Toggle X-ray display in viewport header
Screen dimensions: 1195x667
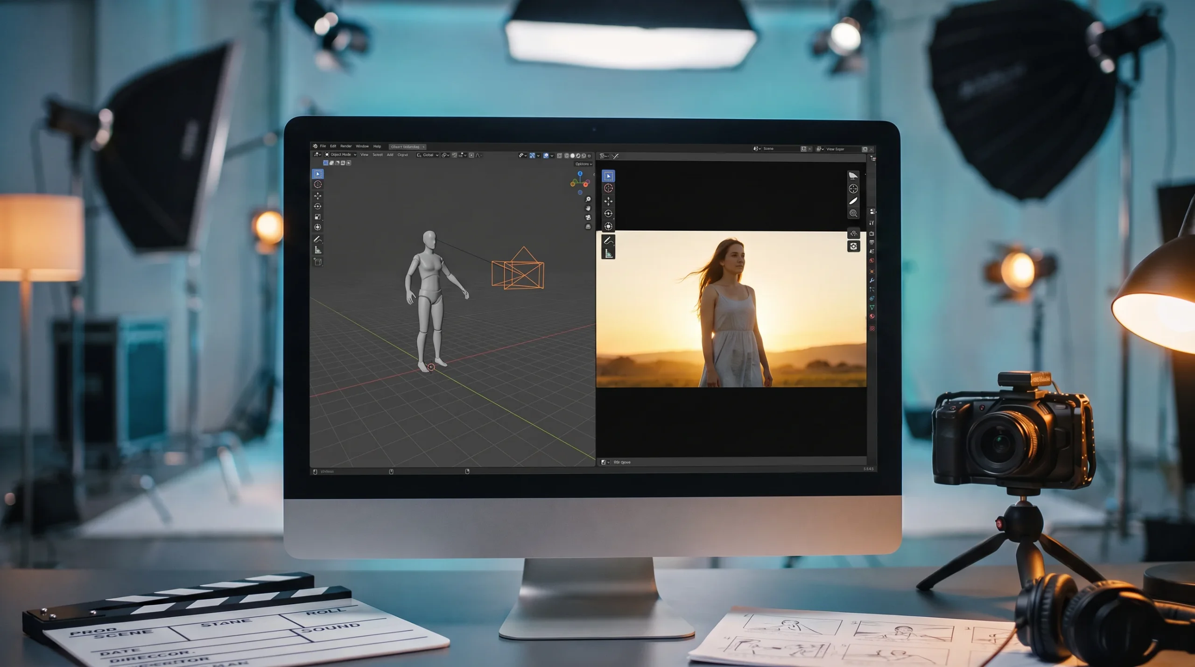point(559,155)
